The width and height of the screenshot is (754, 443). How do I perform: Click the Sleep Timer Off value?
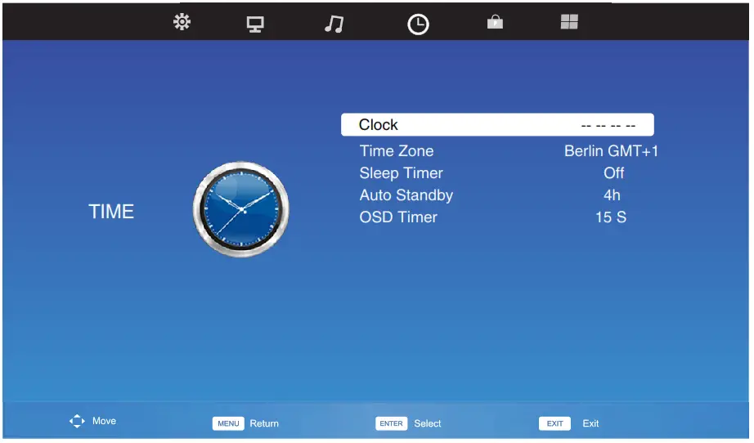[613, 173]
